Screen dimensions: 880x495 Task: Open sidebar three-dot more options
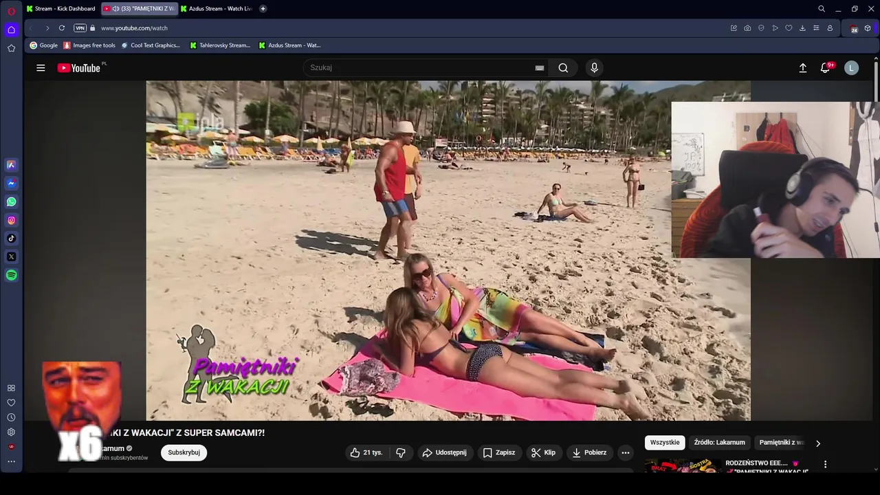click(x=11, y=461)
